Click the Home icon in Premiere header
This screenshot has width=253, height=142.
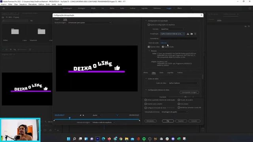pyautogui.click(x=4, y=8)
